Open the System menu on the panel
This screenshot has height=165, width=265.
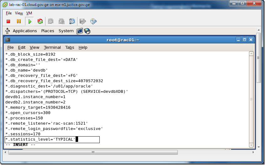tap(66, 31)
